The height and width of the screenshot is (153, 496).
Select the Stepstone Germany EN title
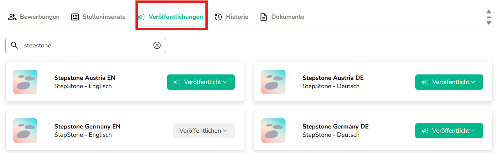click(87, 126)
